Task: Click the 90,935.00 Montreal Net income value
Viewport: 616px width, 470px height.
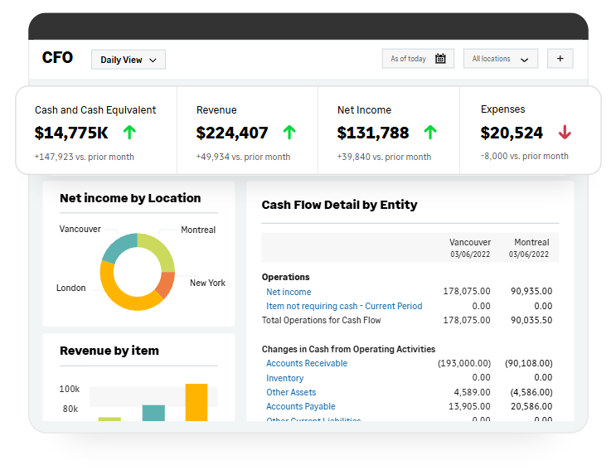Action: (531, 291)
